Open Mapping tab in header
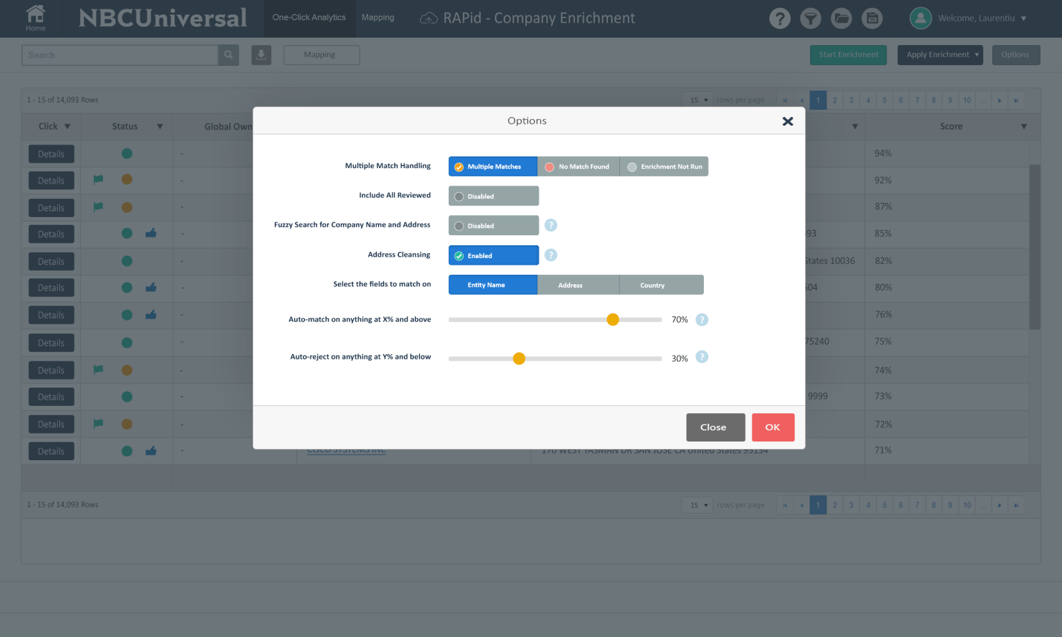 378,17
